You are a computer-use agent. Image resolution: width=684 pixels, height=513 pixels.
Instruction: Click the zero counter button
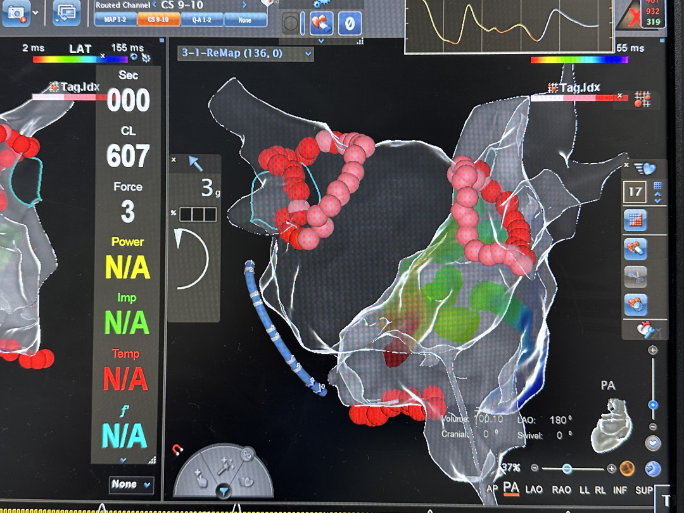click(x=350, y=23)
